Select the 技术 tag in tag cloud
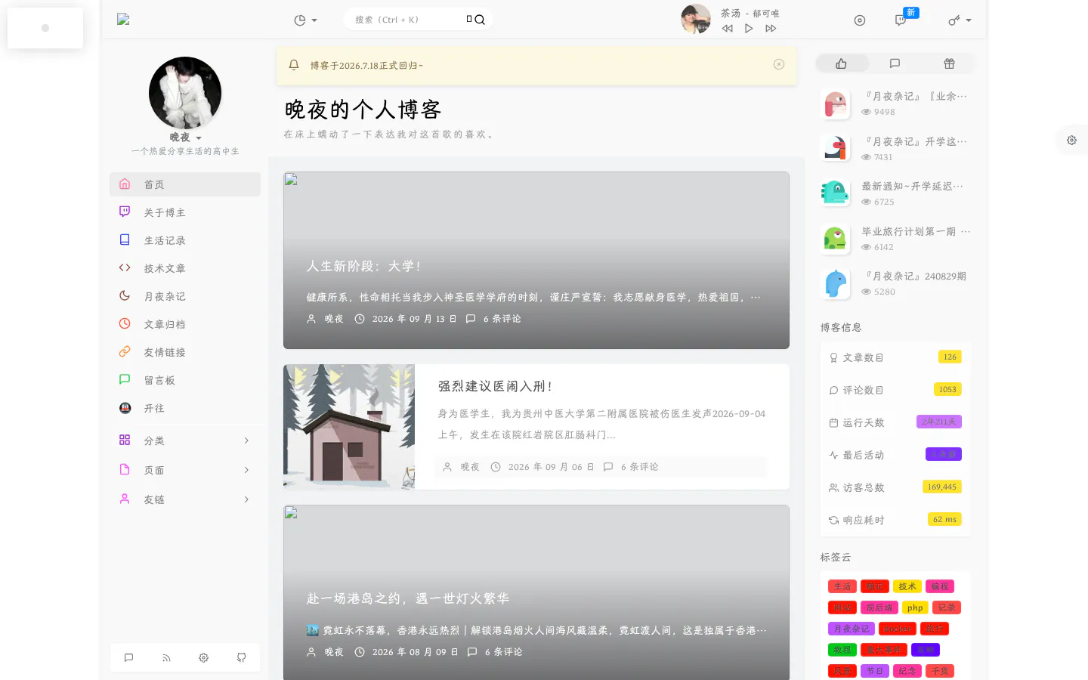Screen dimensions: 1088x680 pos(907,586)
